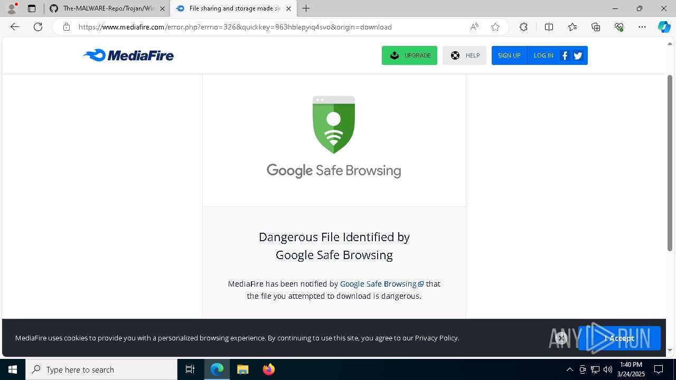Click the taskbar search box
This screenshot has width=676, height=380.
point(101,369)
